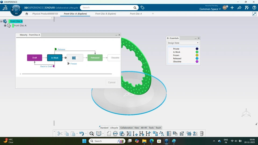Click the Undo arrow icon

click(82, 133)
